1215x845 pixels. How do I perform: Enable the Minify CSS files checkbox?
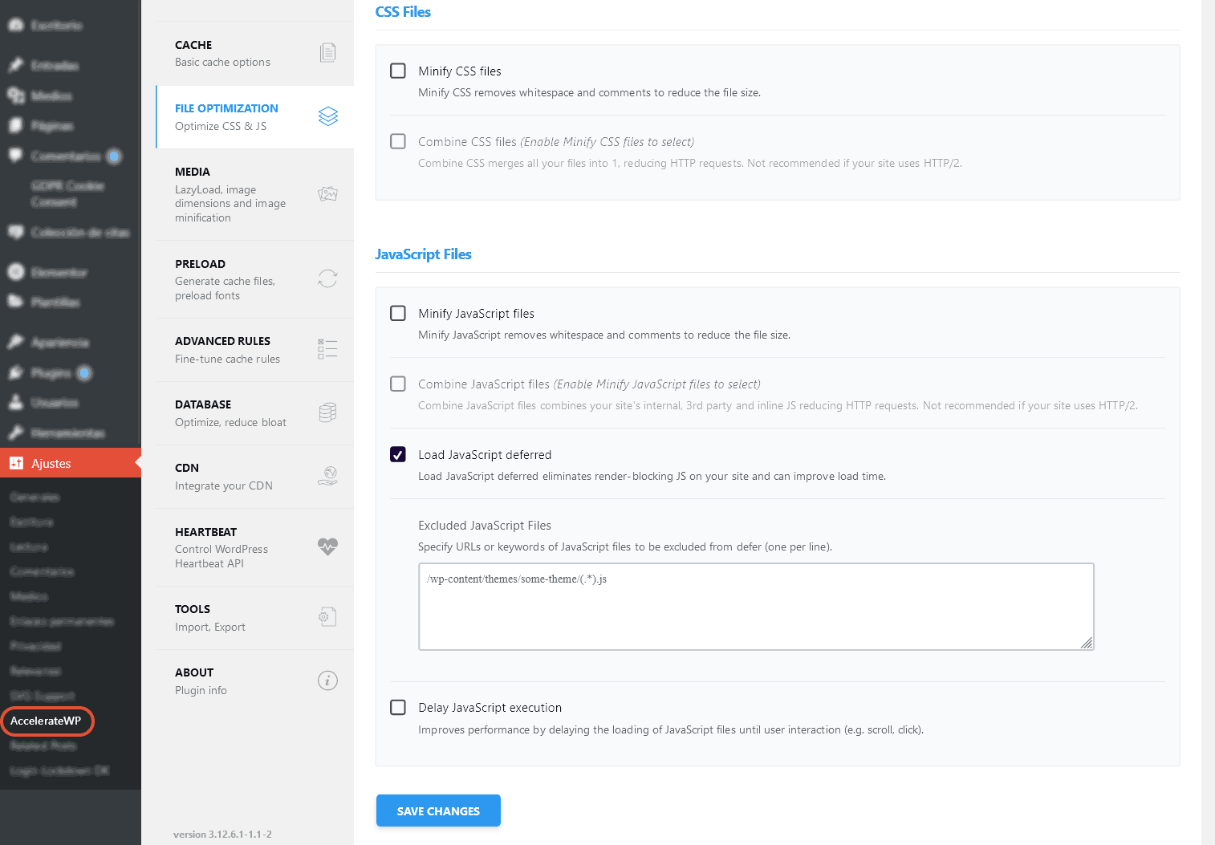397,71
